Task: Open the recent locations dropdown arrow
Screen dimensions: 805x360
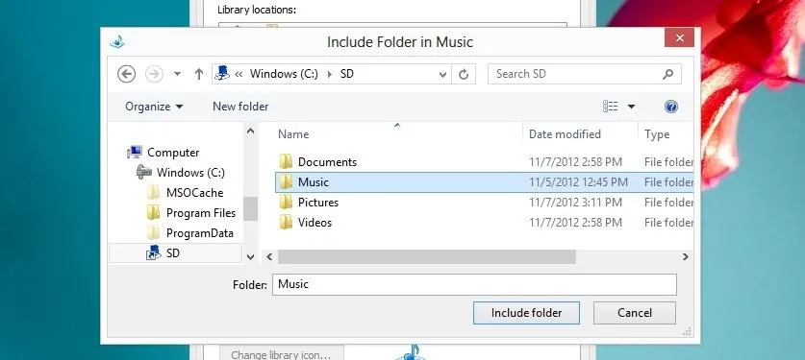Action: (x=177, y=74)
